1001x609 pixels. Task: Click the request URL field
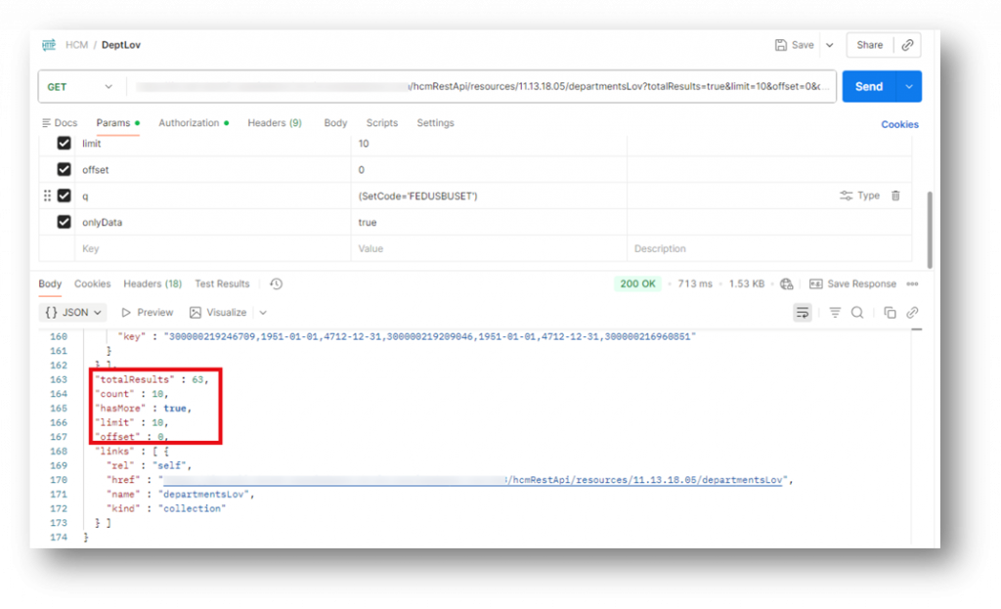[x=481, y=86]
